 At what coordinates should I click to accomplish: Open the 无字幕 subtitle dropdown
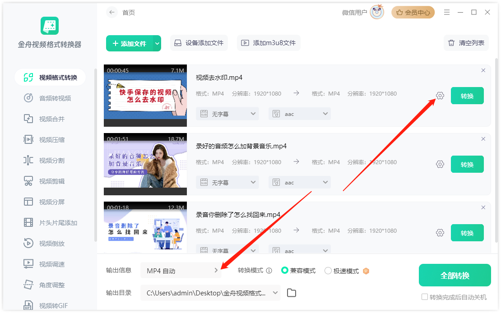(x=227, y=114)
